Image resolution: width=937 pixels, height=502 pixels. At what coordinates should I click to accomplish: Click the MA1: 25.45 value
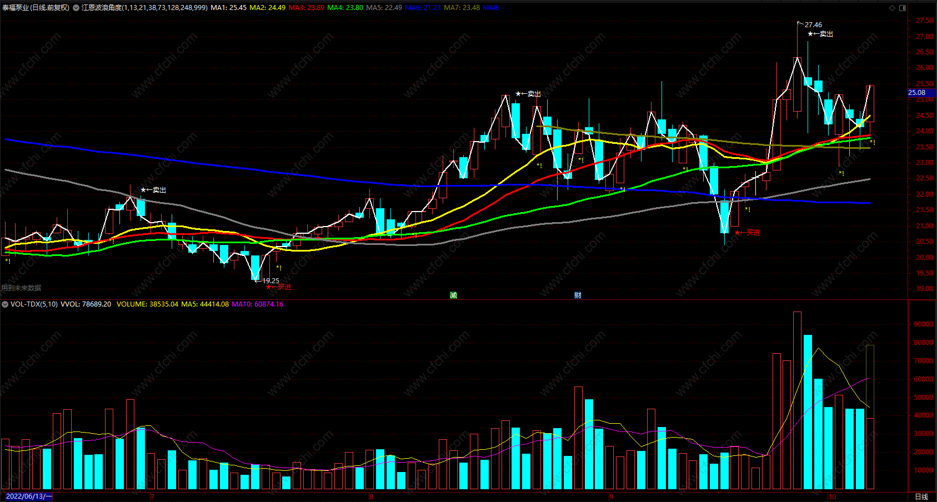coord(228,8)
